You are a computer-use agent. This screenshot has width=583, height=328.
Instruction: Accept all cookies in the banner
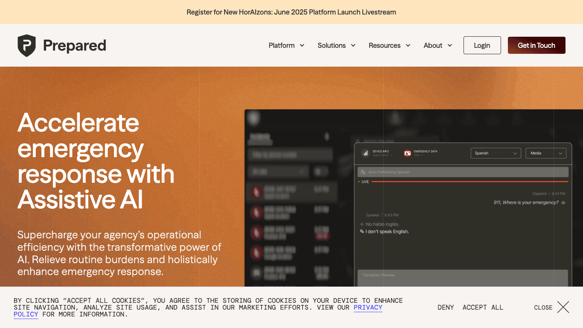tap(483, 307)
